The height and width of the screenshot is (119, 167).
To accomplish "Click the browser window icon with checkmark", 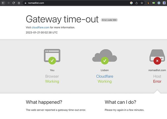I will pos(52,56).
